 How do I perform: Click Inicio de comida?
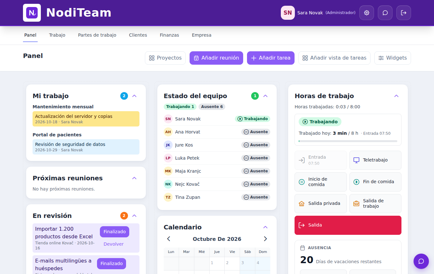[321, 182]
